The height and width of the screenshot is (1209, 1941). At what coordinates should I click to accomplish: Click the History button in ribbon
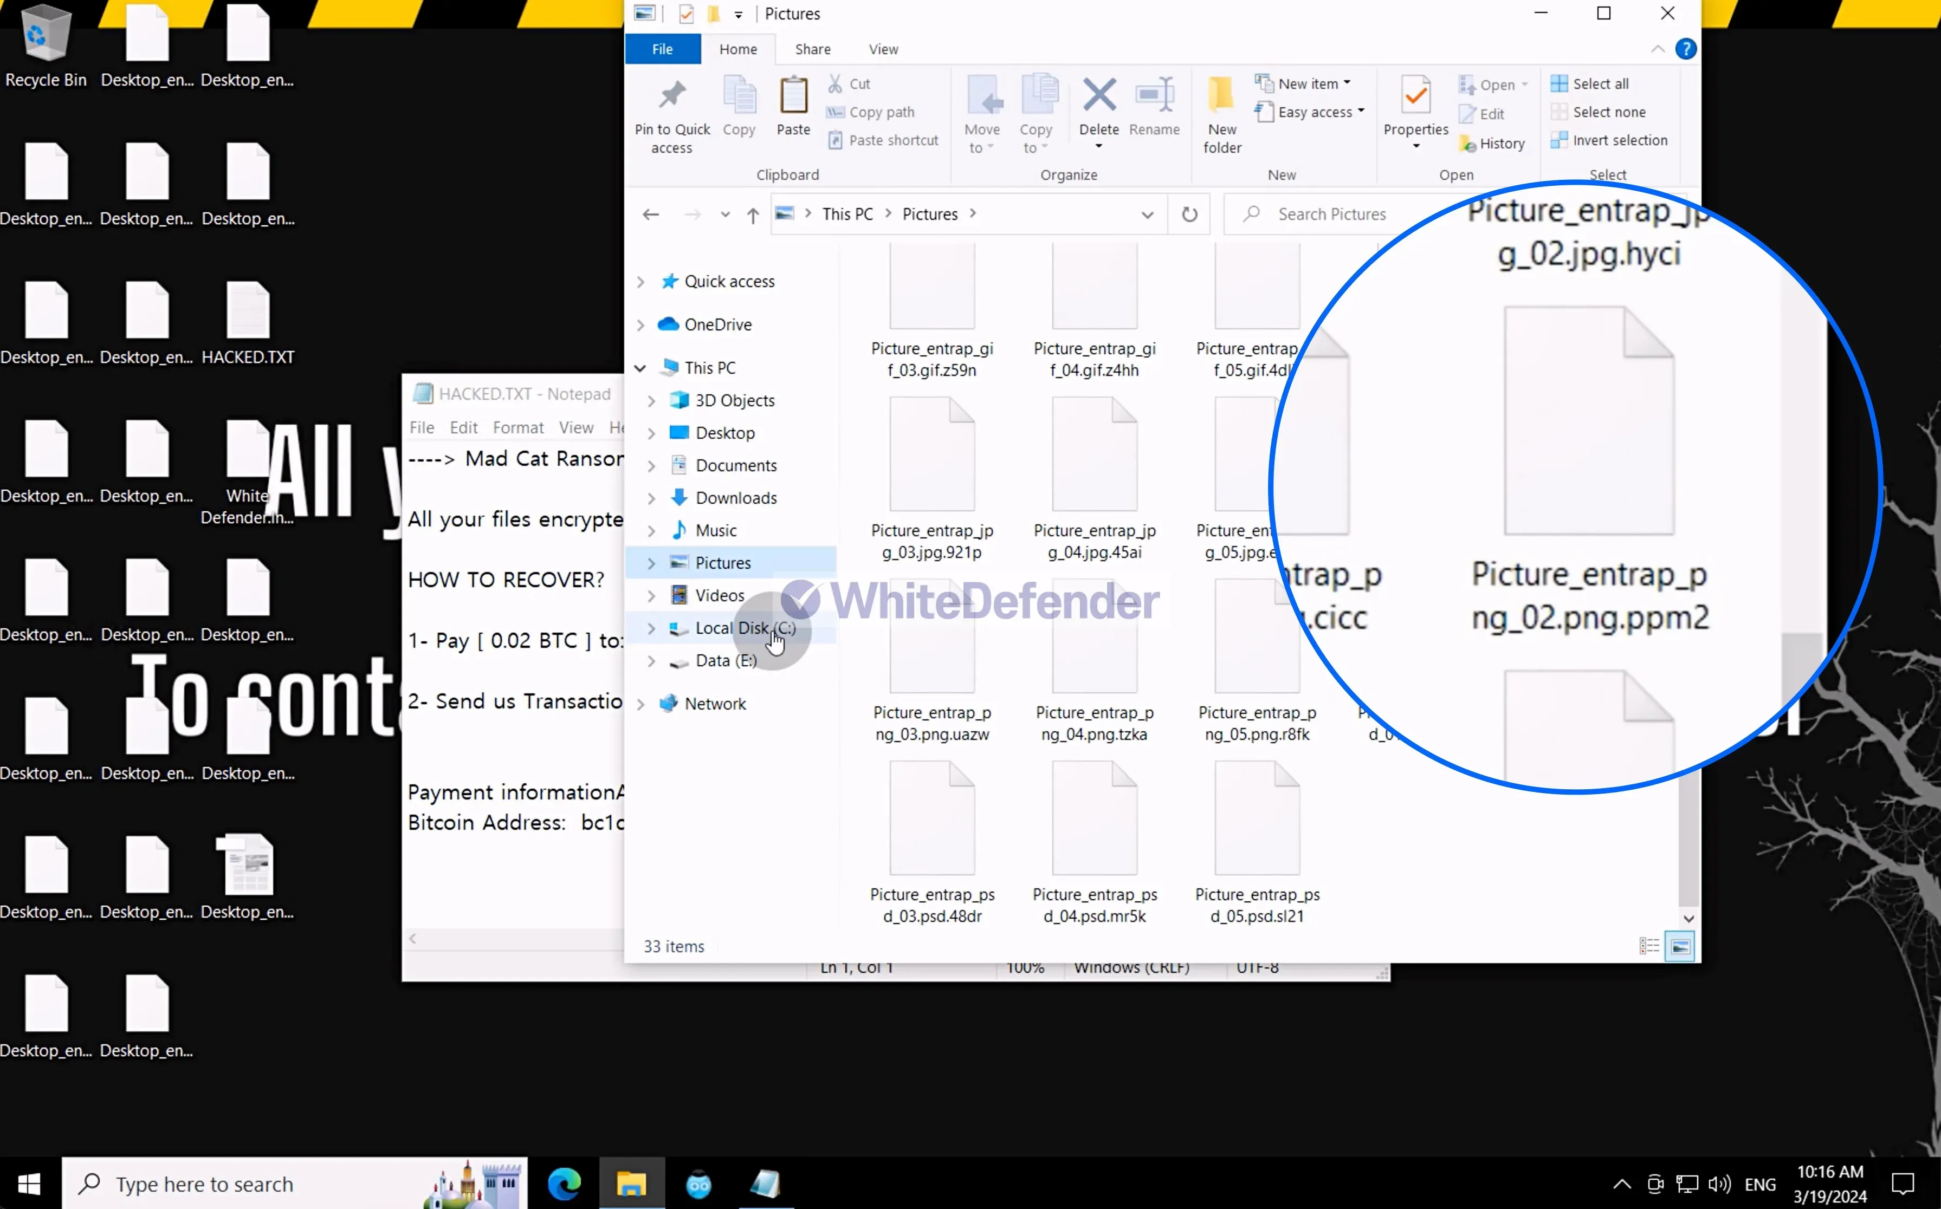[1492, 144]
